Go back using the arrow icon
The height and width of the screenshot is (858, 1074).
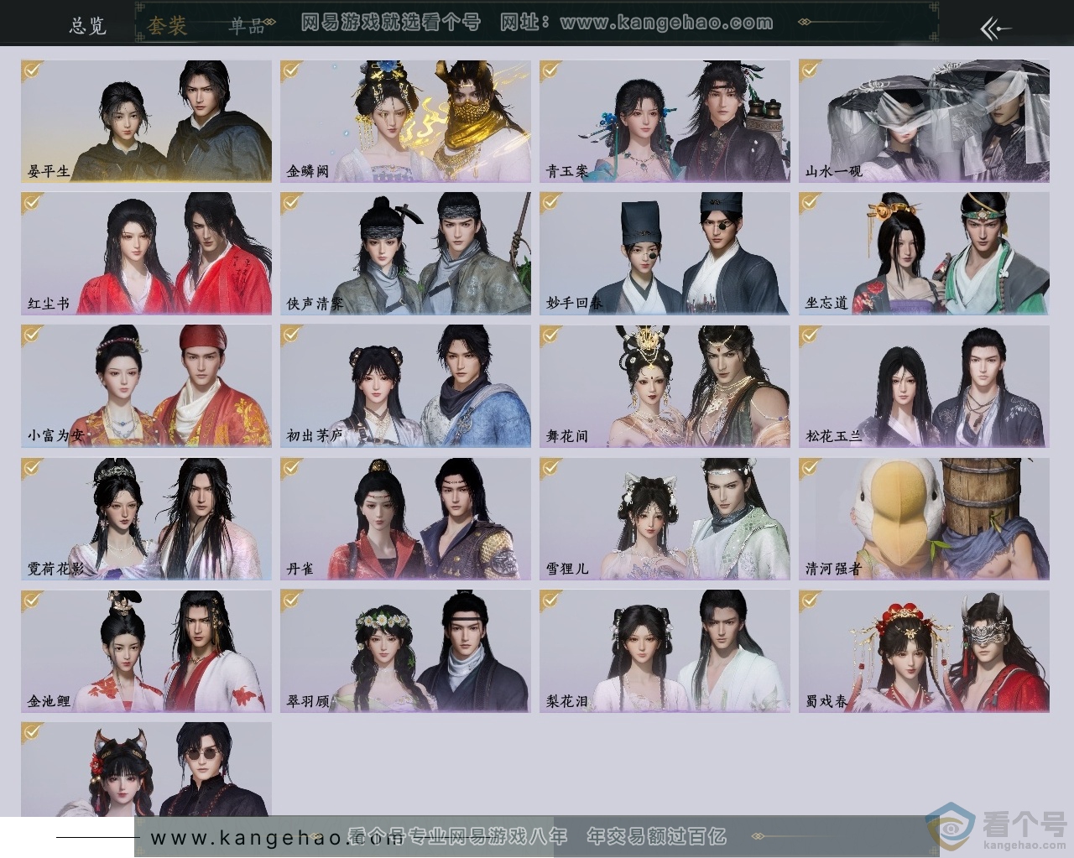[x=996, y=29]
